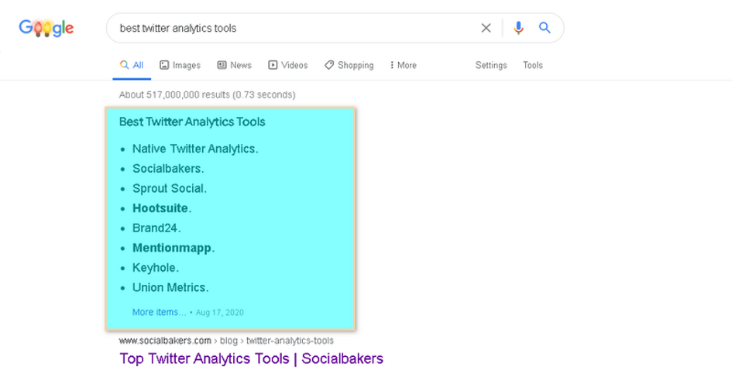The height and width of the screenshot is (377, 732).
Task: Click the Mentionmapp bold list entry
Action: click(x=174, y=248)
